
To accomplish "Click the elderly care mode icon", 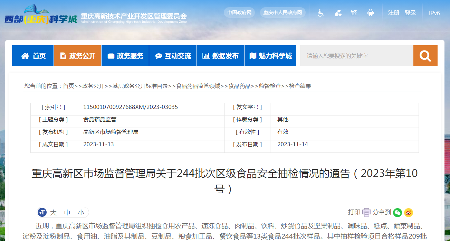I will click(338, 13).
